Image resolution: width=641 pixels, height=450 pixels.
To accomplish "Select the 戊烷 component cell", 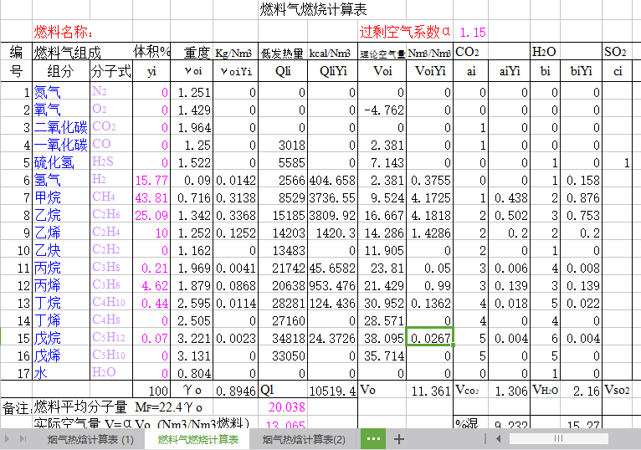I will pyautogui.click(x=61, y=338).
